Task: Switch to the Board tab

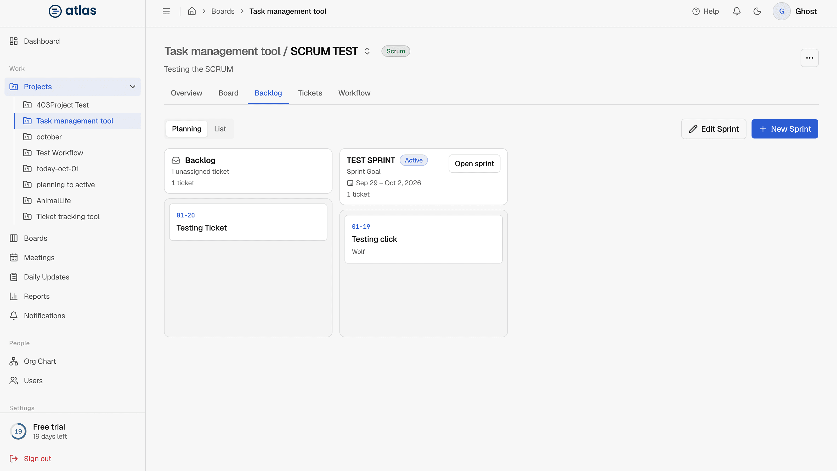Action: pos(228,93)
